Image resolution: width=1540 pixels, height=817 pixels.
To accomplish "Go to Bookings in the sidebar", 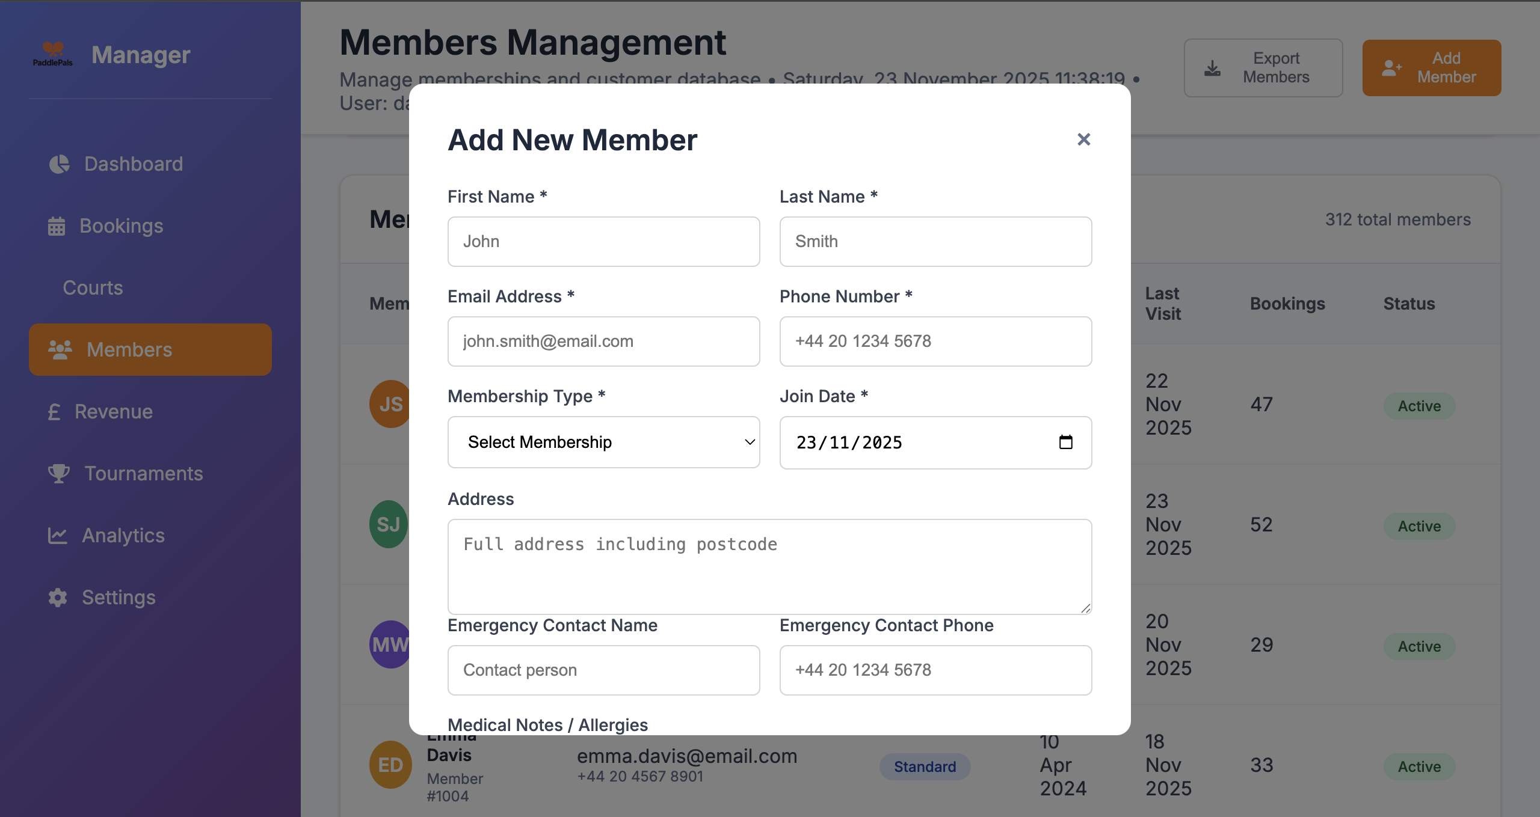I will (150, 226).
